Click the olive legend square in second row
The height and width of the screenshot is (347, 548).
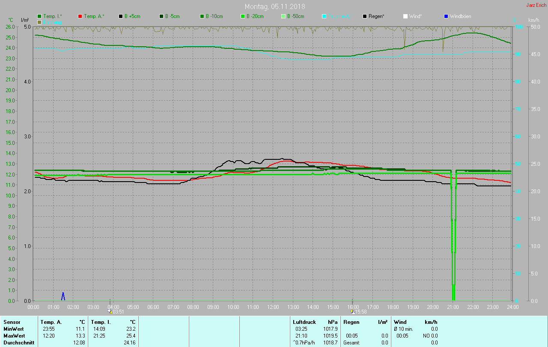pyautogui.click(x=40, y=22)
